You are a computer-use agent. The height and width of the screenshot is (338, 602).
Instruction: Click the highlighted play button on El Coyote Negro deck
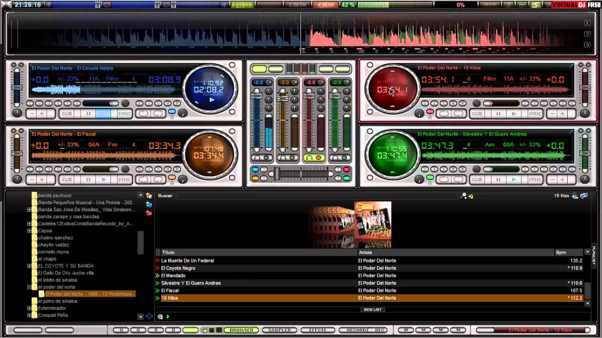(103, 114)
